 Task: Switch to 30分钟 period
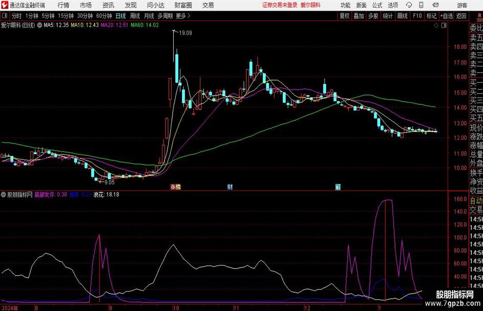85,16
